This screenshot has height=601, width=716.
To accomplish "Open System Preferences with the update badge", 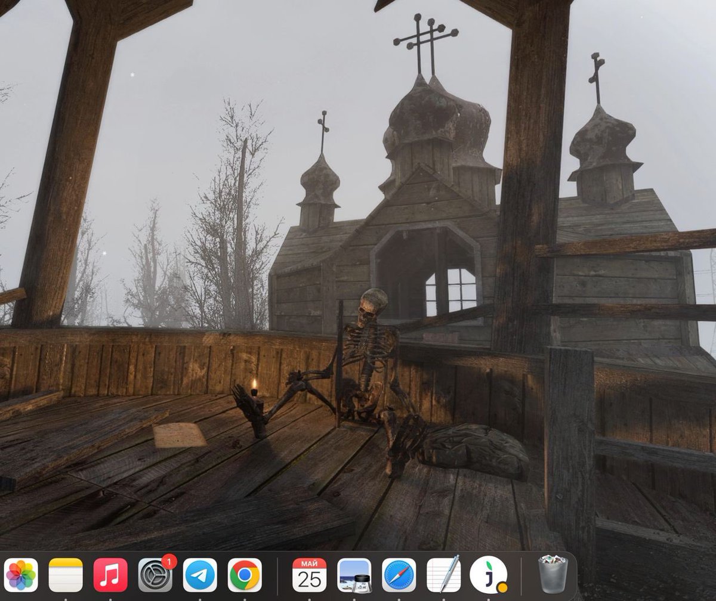I will point(156,575).
